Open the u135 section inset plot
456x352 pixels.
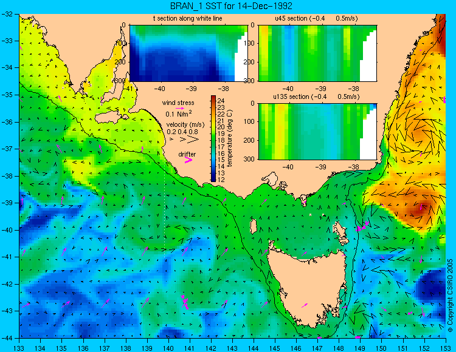point(317,132)
